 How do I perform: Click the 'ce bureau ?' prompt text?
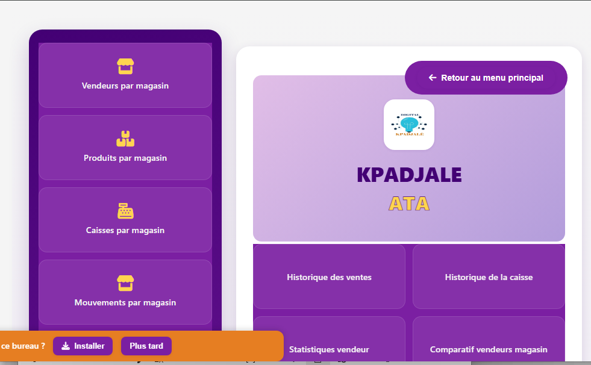click(23, 346)
